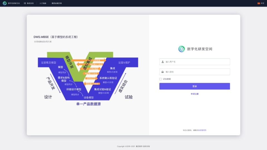267x150 pixels.
Task: Open the 中文 language selector
Action: (x=262, y=3)
